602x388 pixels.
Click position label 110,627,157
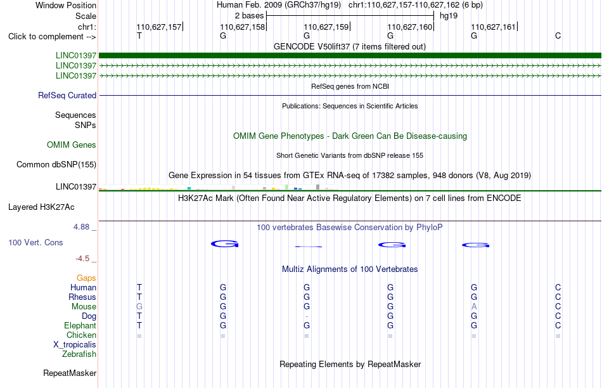click(159, 27)
